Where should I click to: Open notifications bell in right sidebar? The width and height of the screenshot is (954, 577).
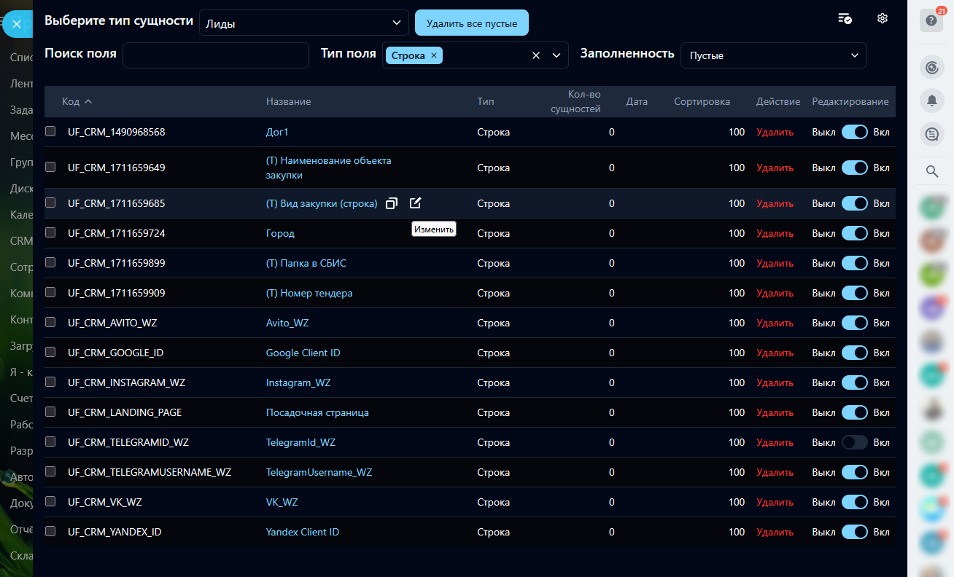[x=931, y=101]
